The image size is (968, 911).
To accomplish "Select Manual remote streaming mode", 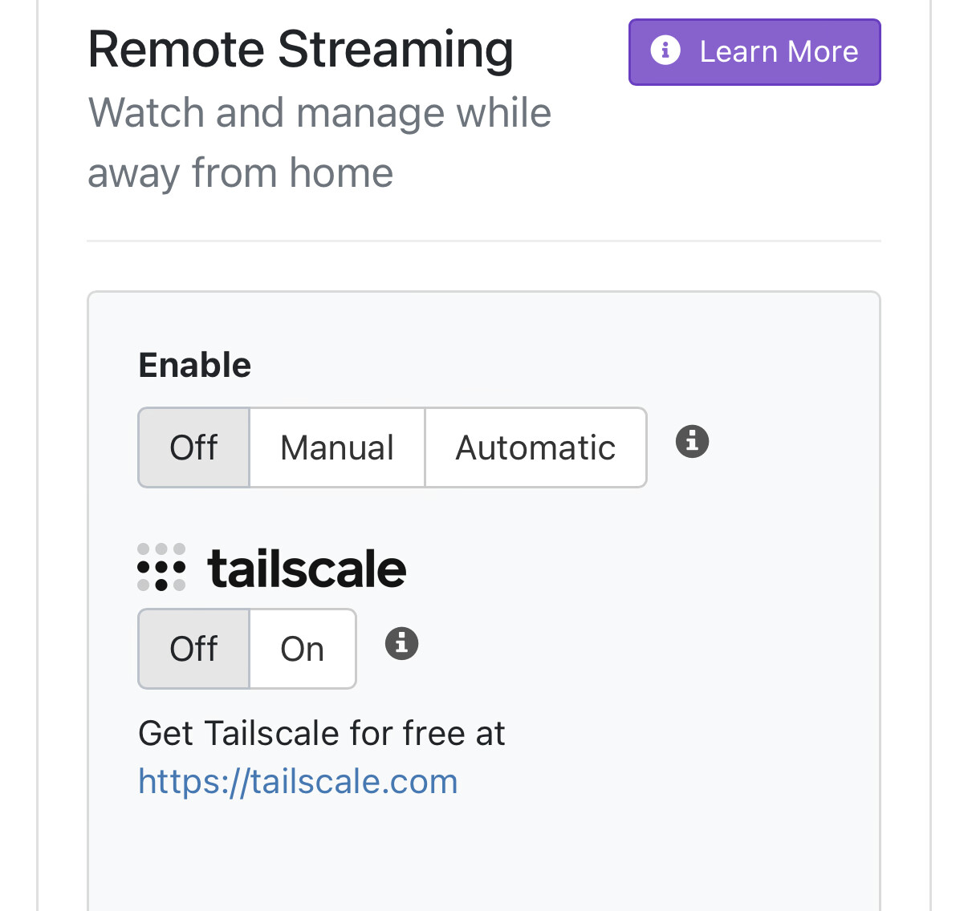I will [337, 447].
